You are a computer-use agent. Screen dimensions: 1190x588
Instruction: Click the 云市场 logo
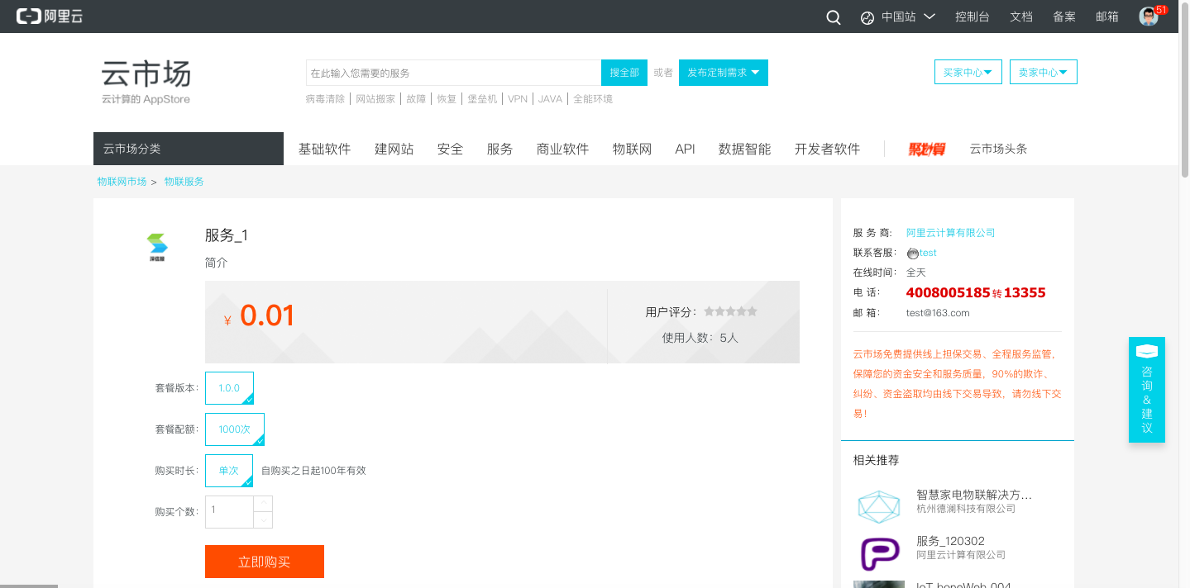[x=146, y=83]
